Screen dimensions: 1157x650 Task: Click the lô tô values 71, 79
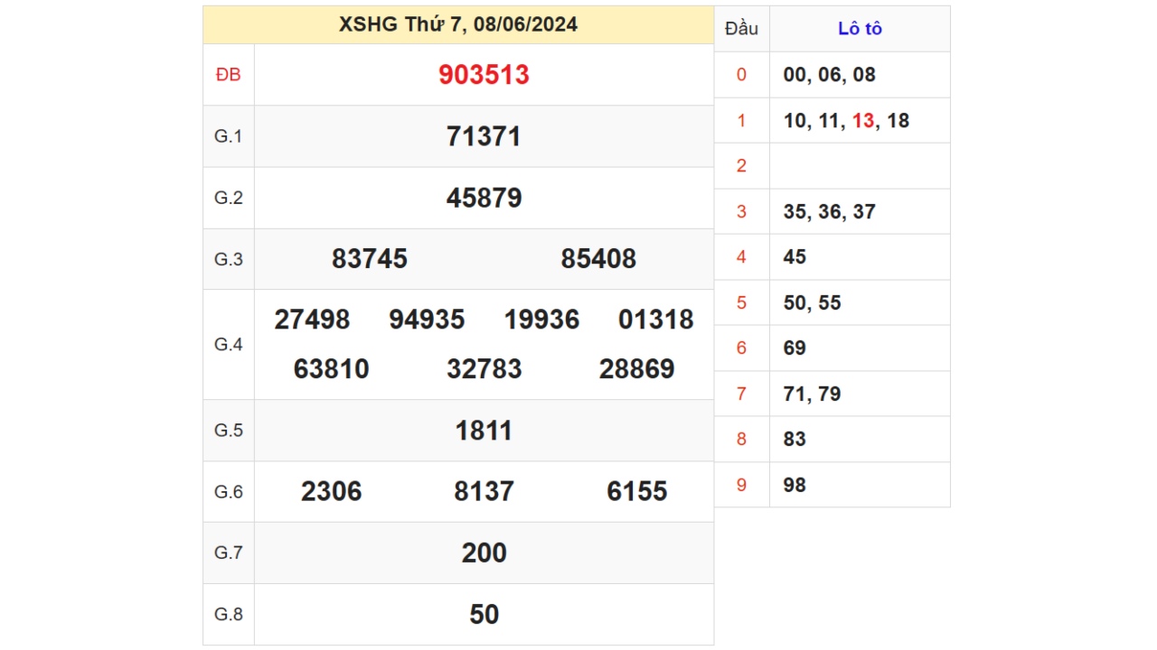tap(813, 395)
